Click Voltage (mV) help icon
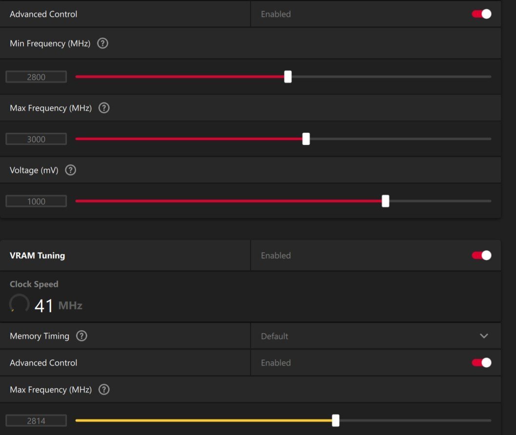This screenshot has height=435, width=516. [70, 170]
